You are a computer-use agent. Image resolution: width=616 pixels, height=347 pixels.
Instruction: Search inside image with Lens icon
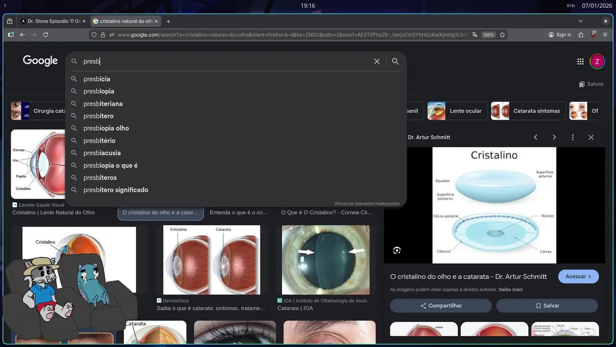point(397,250)
